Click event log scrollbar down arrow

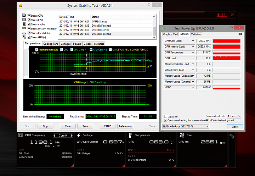[x=154, y=38]
